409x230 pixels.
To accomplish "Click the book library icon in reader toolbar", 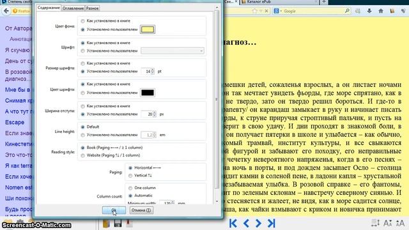I will click(x=106, y=224).
